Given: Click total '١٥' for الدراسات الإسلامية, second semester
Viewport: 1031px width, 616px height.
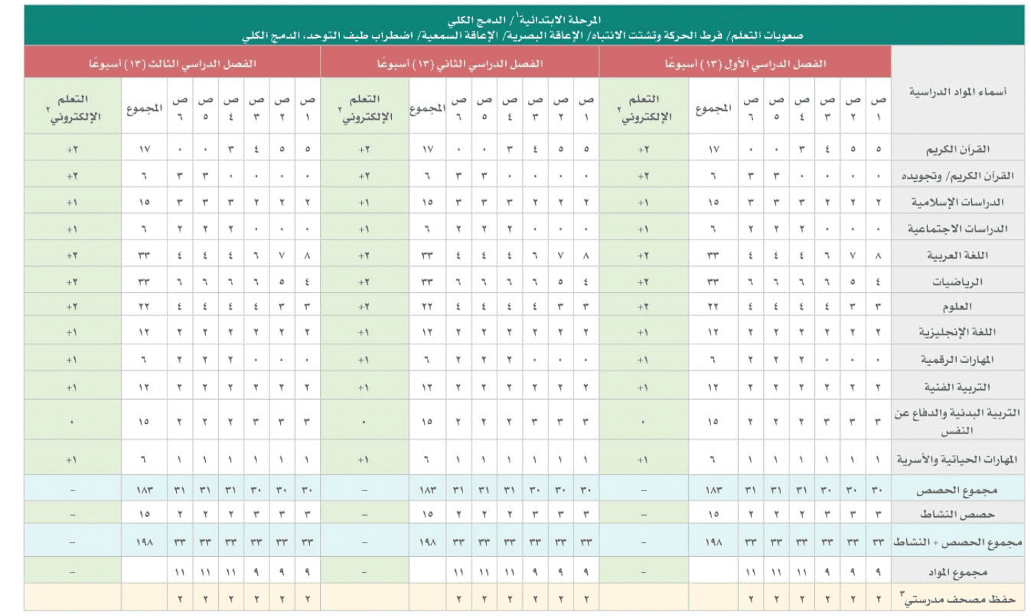Looking at the screenshot, I should tap(428, 202).
